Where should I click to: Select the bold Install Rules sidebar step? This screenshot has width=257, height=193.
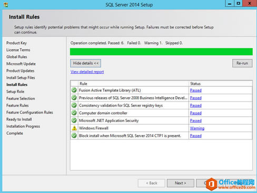[x=17, y=85]
